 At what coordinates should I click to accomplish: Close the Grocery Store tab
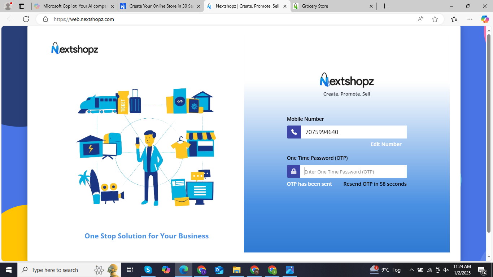click(371, 6)
